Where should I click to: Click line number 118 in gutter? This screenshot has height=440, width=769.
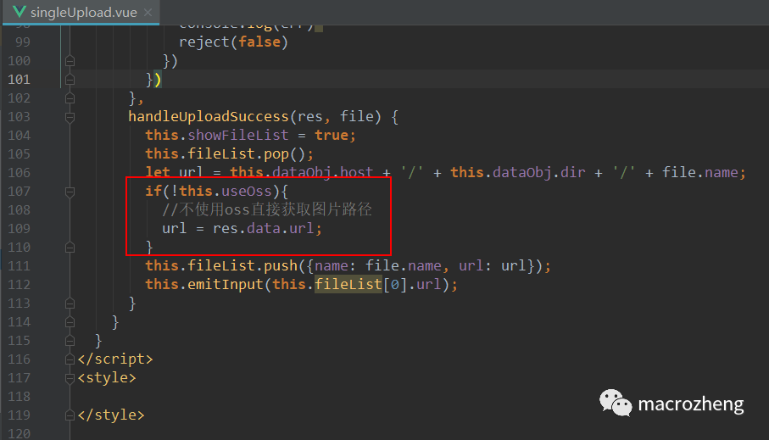point(19,397)
